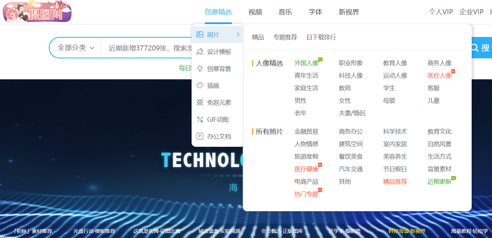Image resolution: width=492 pixels, height=238 pixels.
Task: Select 光盘行动·模板推荐 banner tab
Action: 94,231
